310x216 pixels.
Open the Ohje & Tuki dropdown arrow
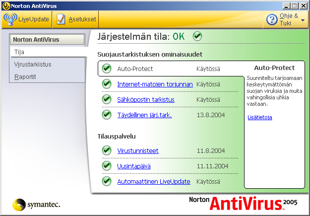click(303, 20)
